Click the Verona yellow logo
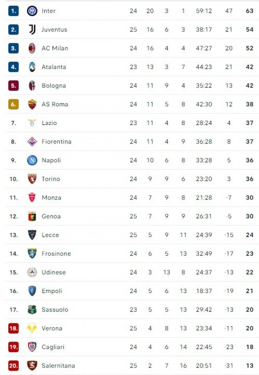Viewport: 259px width, 375px height. [x=32, y=328]
